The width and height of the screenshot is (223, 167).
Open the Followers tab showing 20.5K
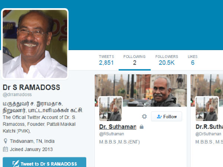pos(167,60)
